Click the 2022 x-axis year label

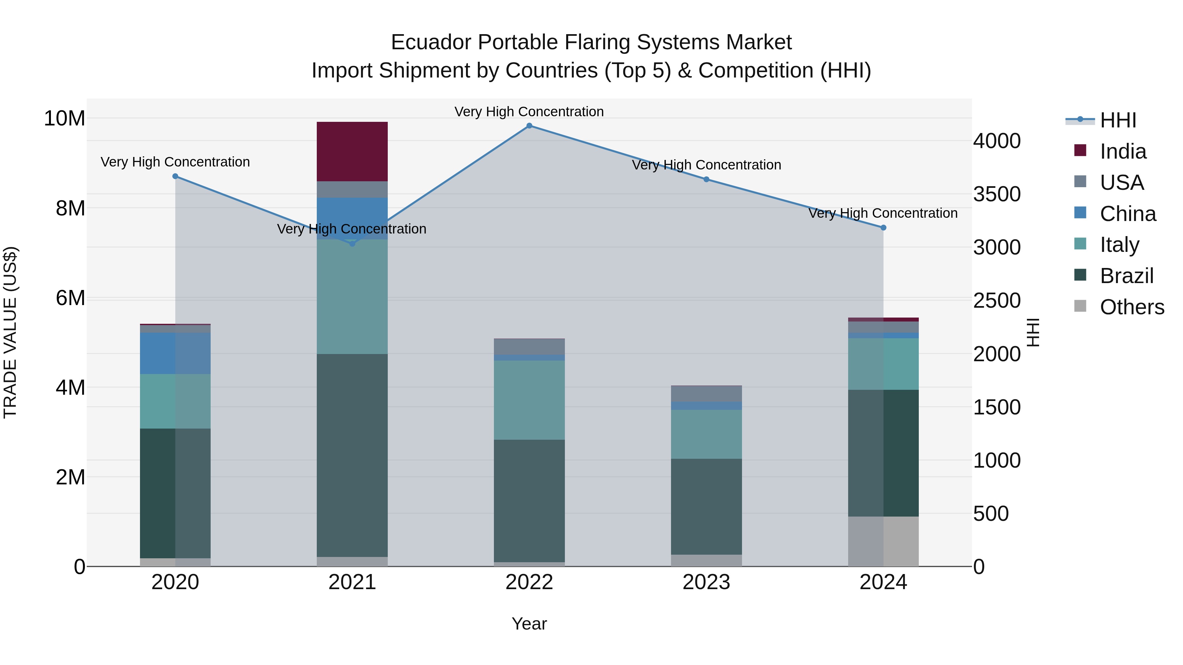[529, 582]
